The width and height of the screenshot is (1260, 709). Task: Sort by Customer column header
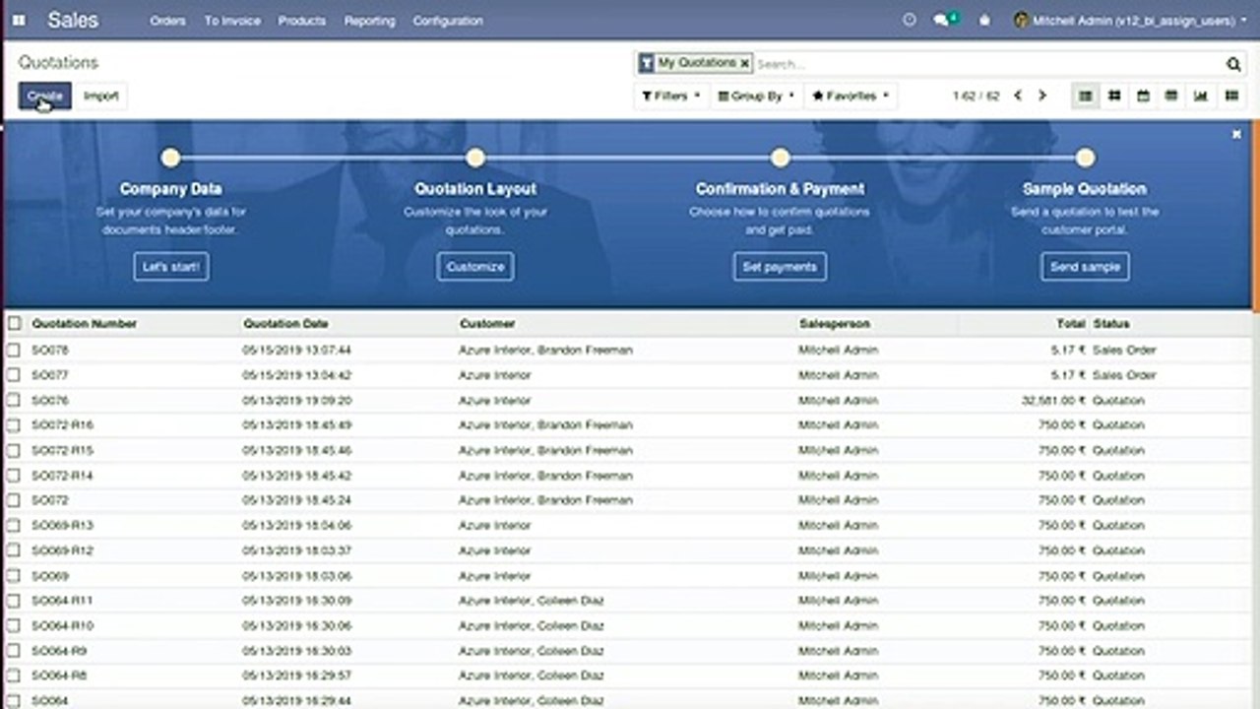click(x=486, y=323)
